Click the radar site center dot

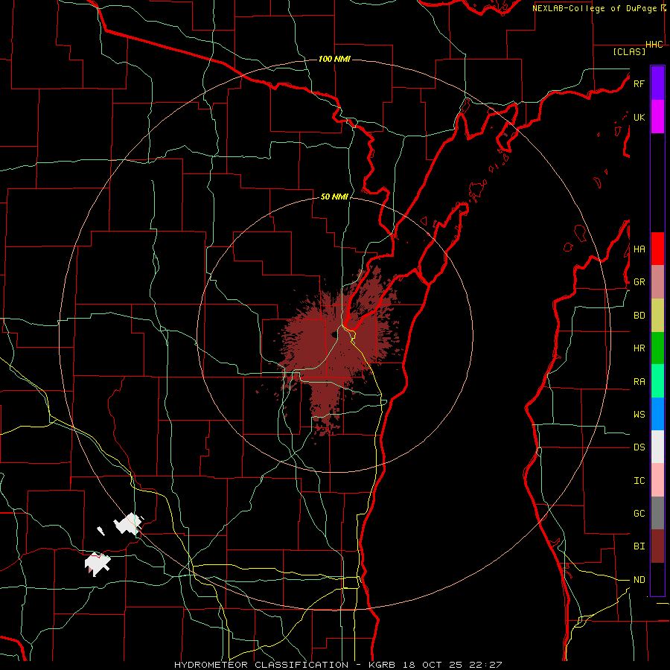point(334,334)
